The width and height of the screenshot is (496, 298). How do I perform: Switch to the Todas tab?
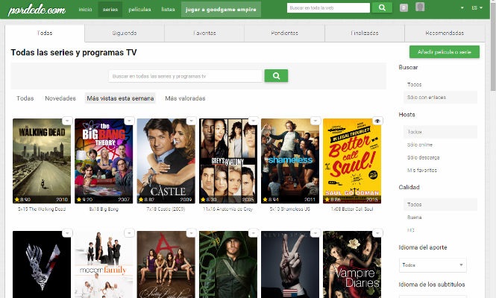coord(45,34)
